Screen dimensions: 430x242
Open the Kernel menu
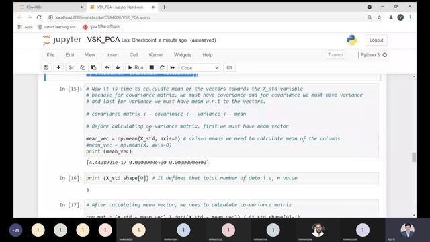(156, 55)
